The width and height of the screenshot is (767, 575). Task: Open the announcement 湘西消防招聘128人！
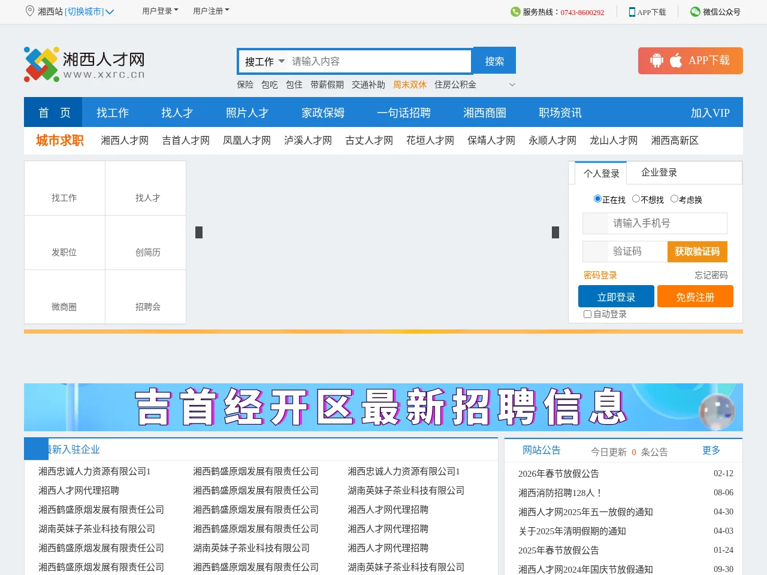[560, 492]
